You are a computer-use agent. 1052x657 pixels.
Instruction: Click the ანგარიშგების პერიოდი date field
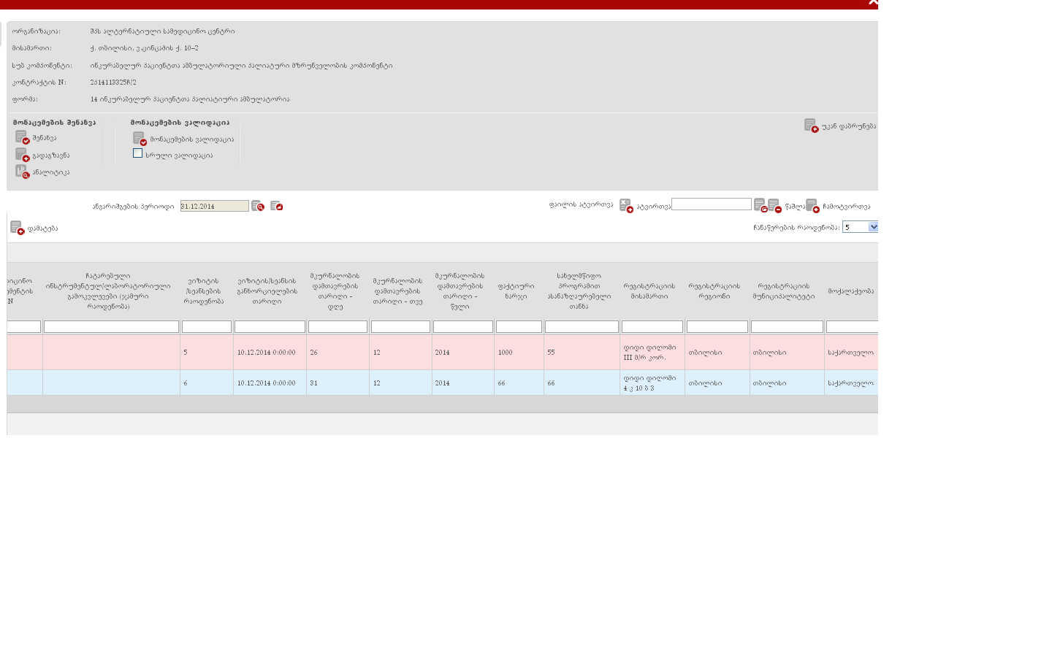tap(214, 207)
